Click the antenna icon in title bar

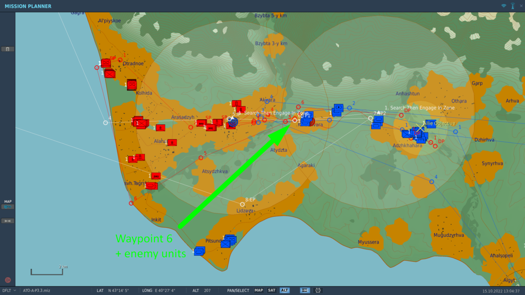click(x=512, y=6)
